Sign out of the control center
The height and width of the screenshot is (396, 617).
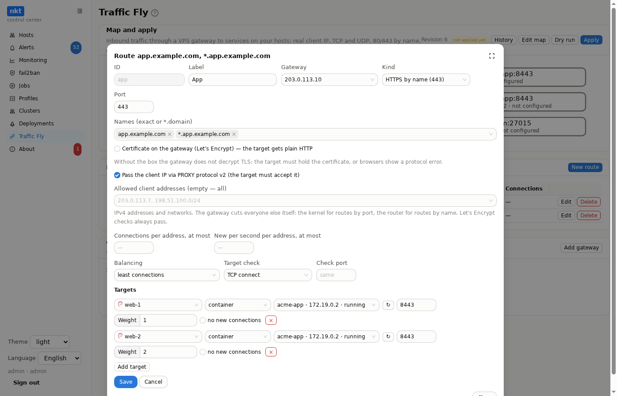(26, 383)
